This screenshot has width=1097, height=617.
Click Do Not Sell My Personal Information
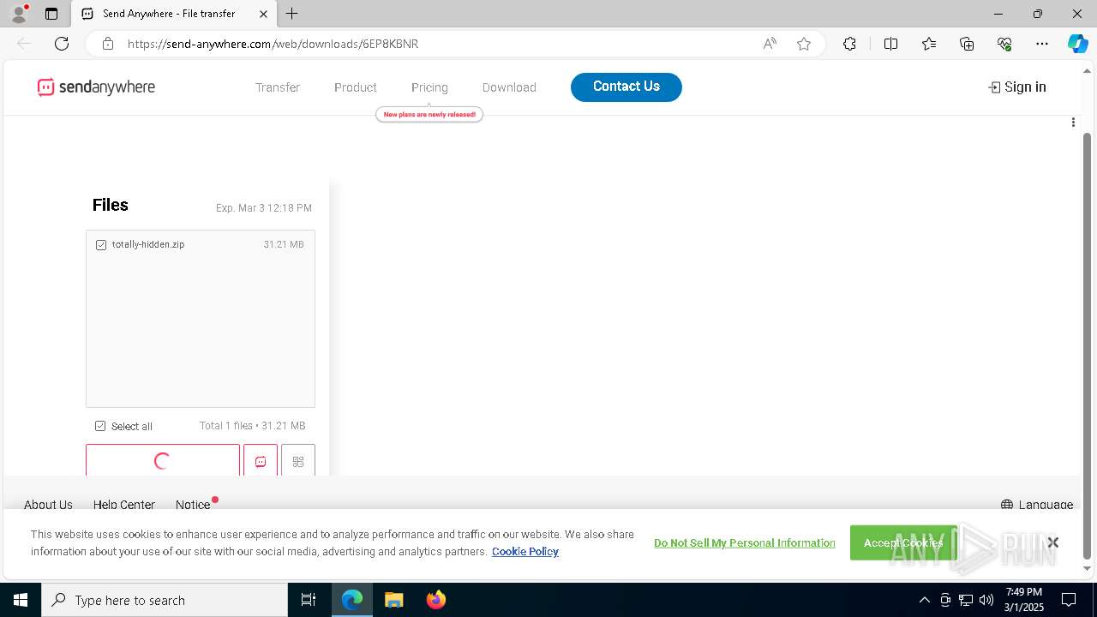[745, 543]
